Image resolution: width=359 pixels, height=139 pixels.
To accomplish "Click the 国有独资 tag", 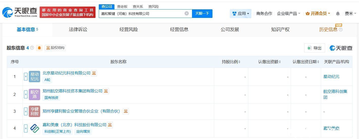I will click(51, 98).
